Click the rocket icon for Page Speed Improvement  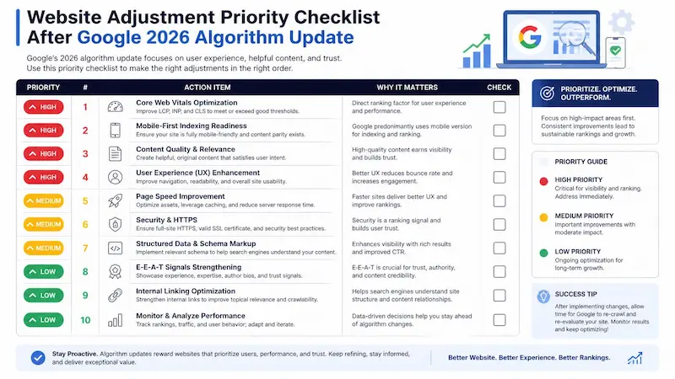[x=115, y=200]
